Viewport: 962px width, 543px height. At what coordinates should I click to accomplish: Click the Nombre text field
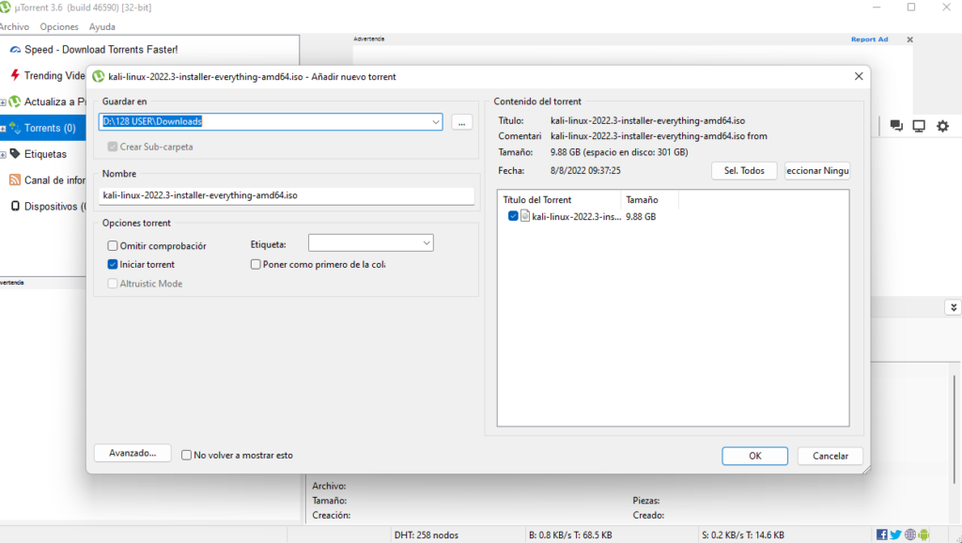tap(287, 195)
